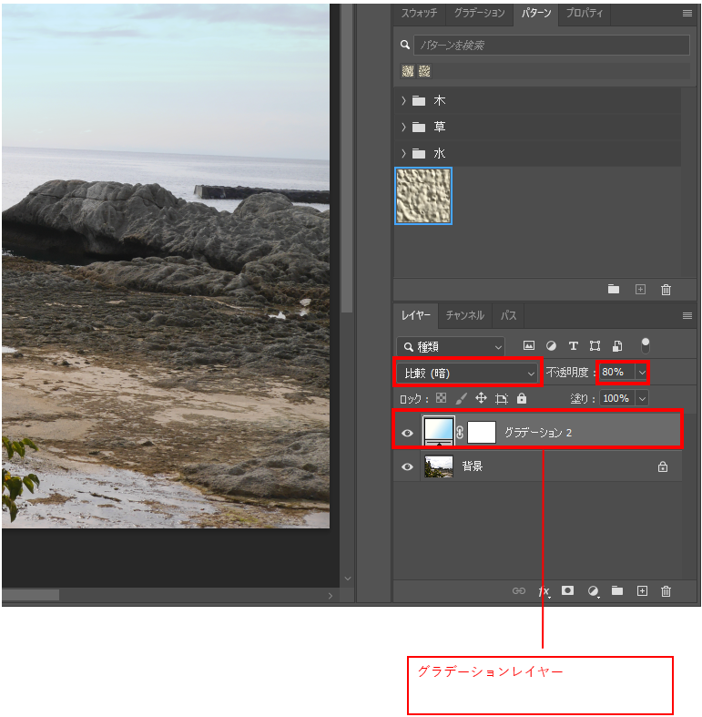Expand the 木 pattern folder
Image resolution: width=702 pixels, height=717 pixels.
403,101
